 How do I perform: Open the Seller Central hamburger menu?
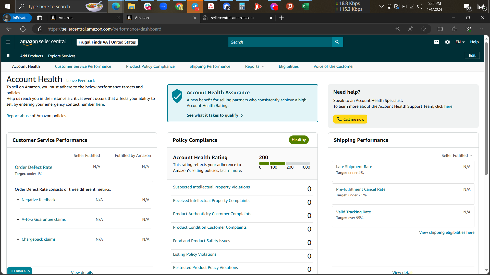8,42
